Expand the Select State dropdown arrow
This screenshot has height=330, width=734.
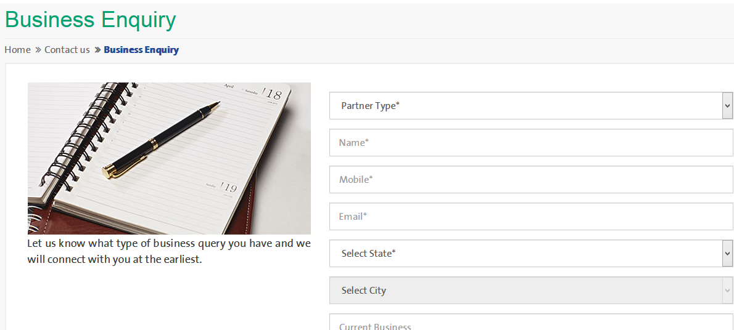point(727,253)
